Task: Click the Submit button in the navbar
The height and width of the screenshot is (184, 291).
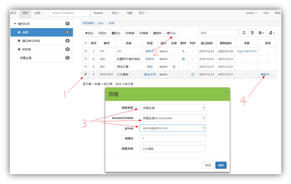Action: pos(98,13)
